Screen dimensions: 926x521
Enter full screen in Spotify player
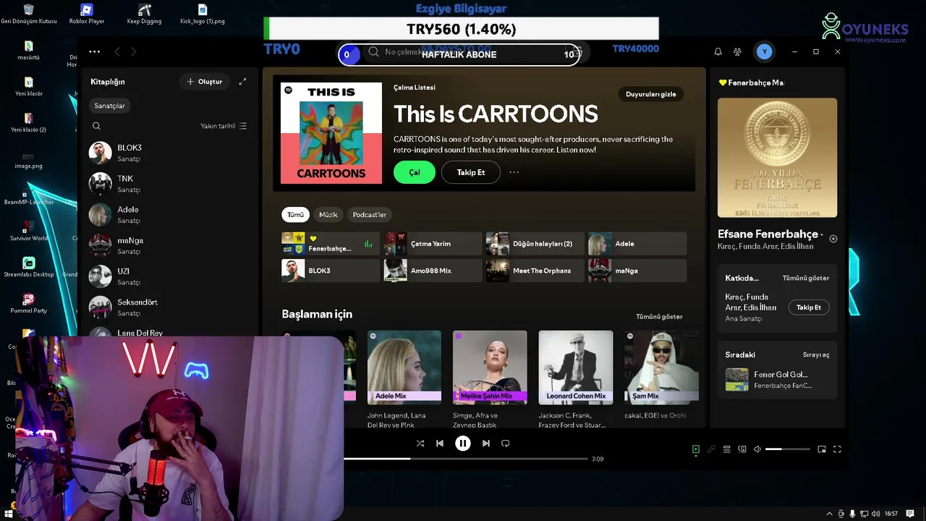click(838, 449)
